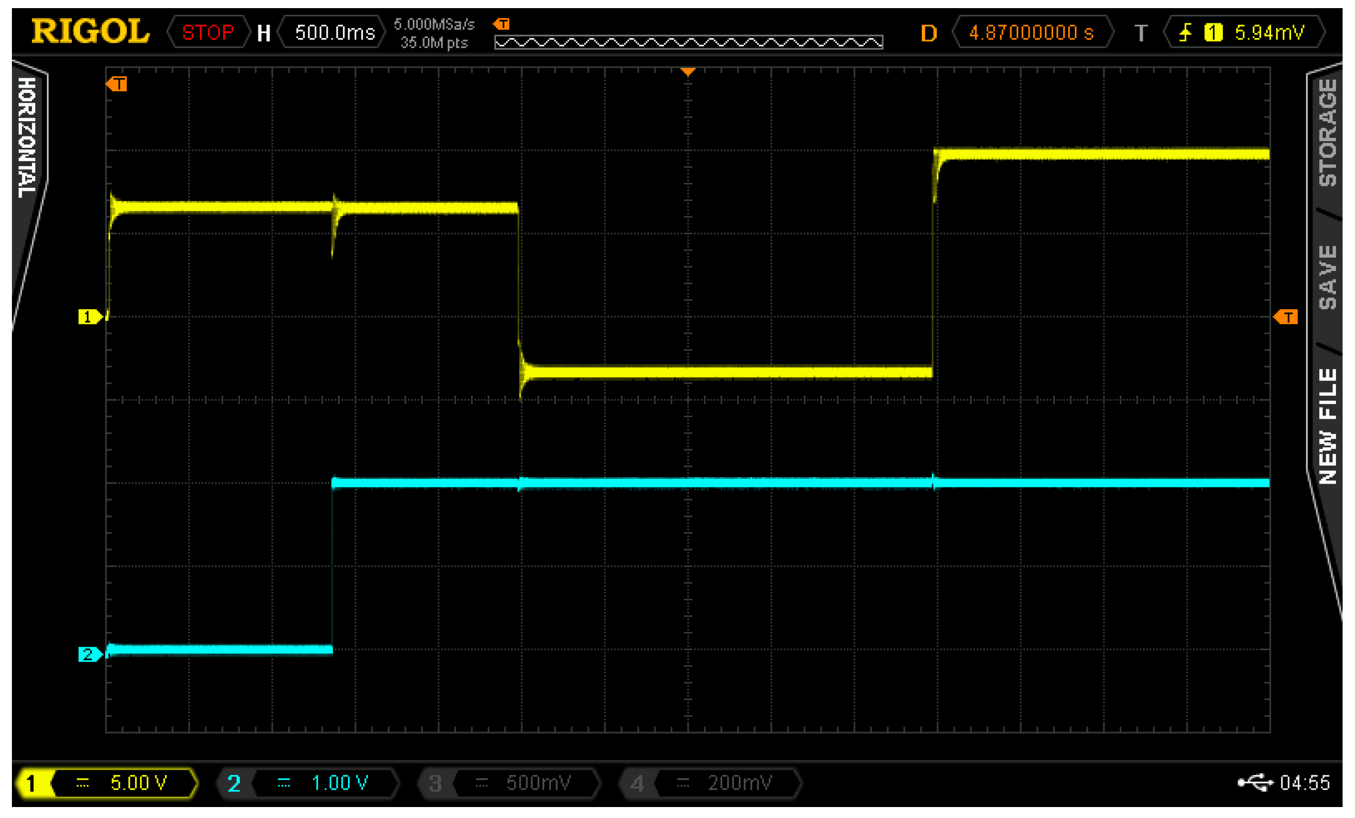Open the HORIZONTAL side panel tab

[28, 137]
